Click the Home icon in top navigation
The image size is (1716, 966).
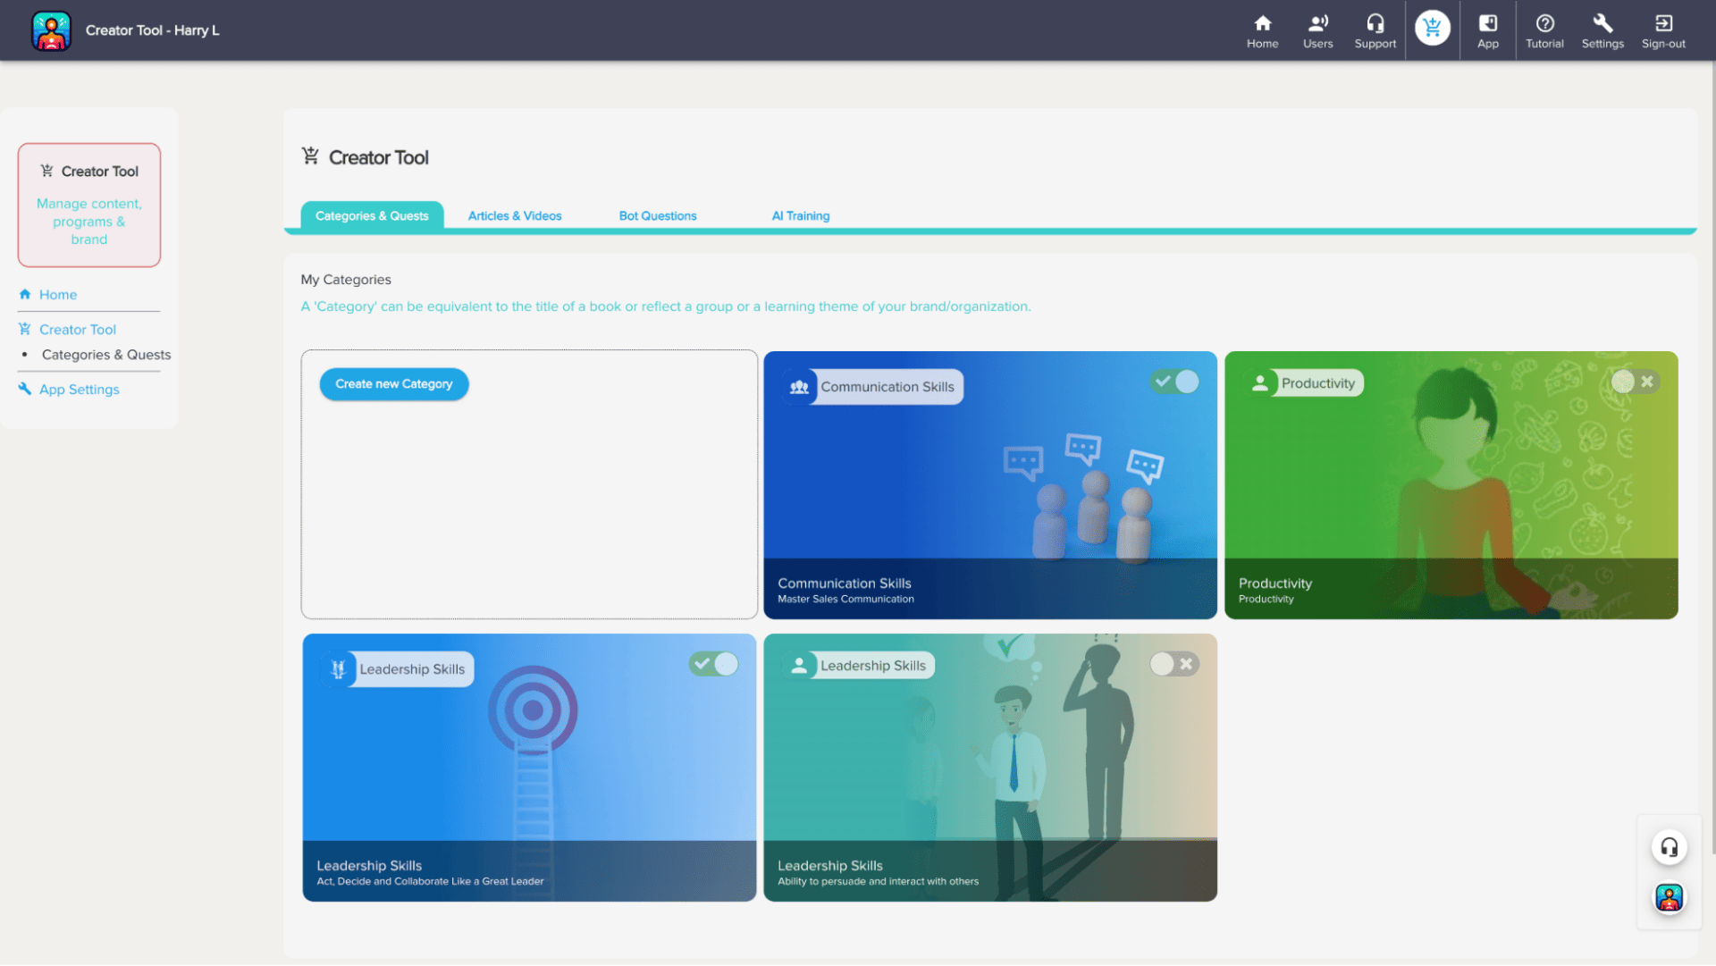[1262, 30]
